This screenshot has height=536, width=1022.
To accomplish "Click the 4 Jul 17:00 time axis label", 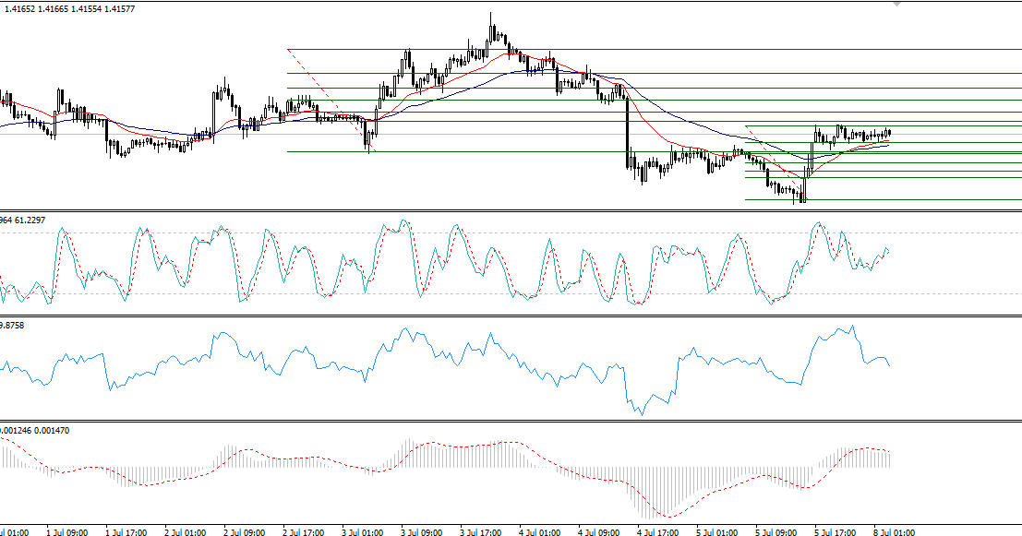I will click(658, 532).
